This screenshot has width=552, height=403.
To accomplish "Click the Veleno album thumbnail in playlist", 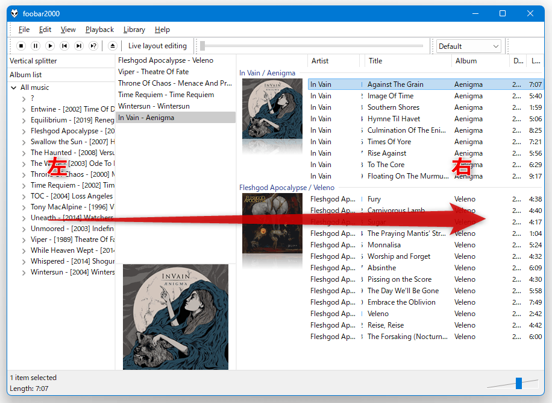I will click(272, 223).
